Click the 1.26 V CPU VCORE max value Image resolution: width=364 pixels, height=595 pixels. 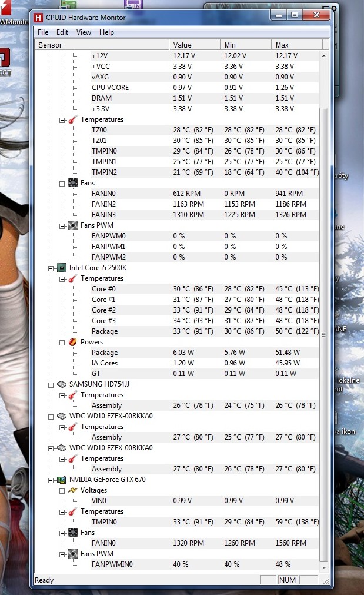click(x=285, y=87)
